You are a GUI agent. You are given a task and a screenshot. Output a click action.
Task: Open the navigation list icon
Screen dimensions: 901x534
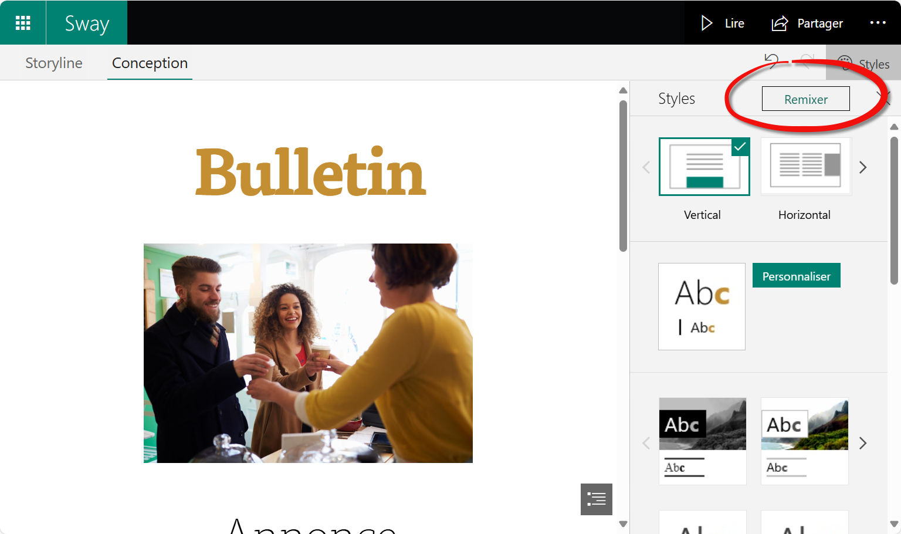[596, 499]
